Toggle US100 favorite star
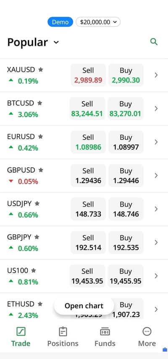Image resolution: width=168 pixels, height=359 pixels. click(34, 271)
